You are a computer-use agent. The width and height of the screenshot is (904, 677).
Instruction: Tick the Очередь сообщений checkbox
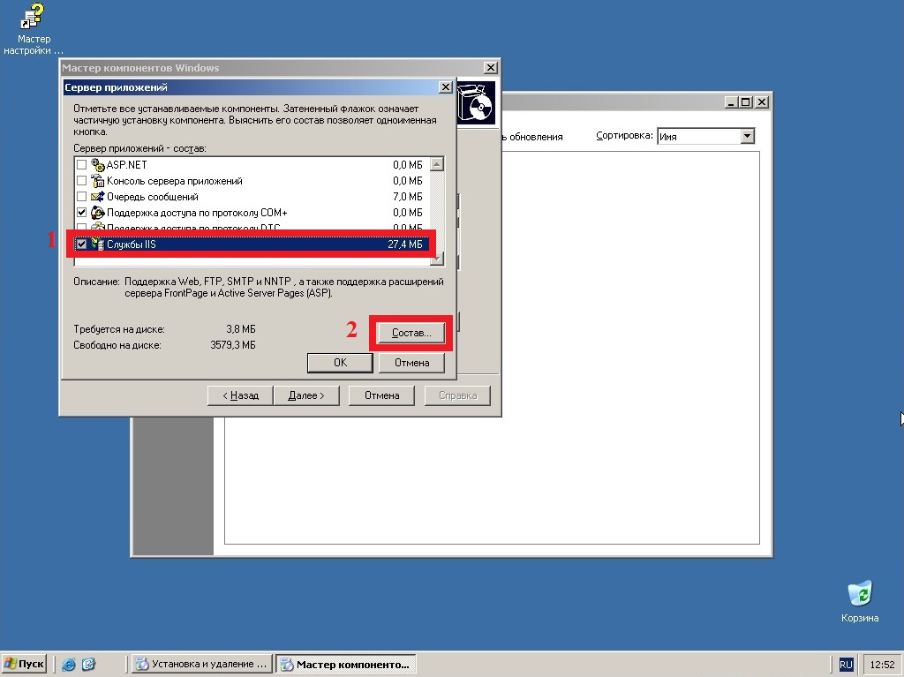82,197
